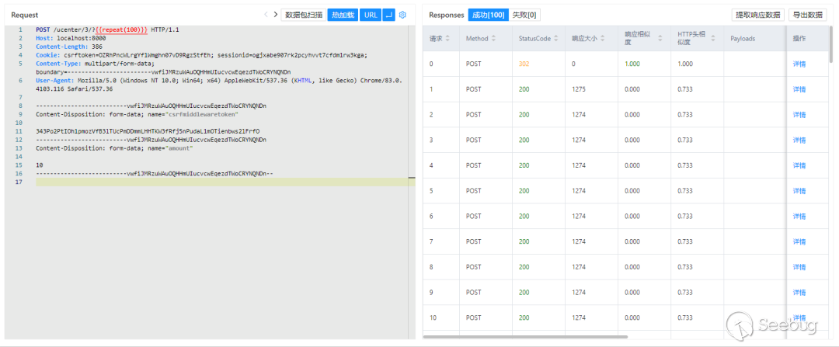Click the 提取响应数据 button

pyautogui.click(x=757, y=15)
